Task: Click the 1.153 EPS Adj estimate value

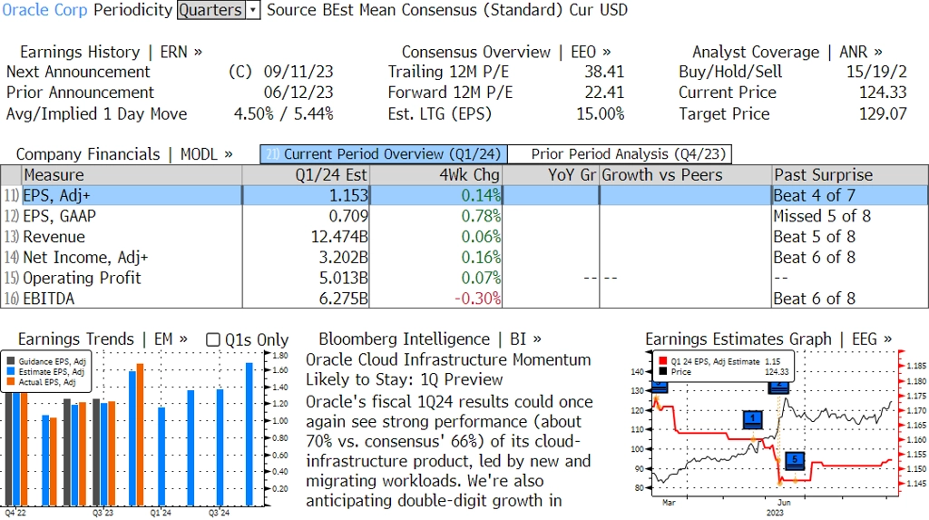Action: pos(348,196)
